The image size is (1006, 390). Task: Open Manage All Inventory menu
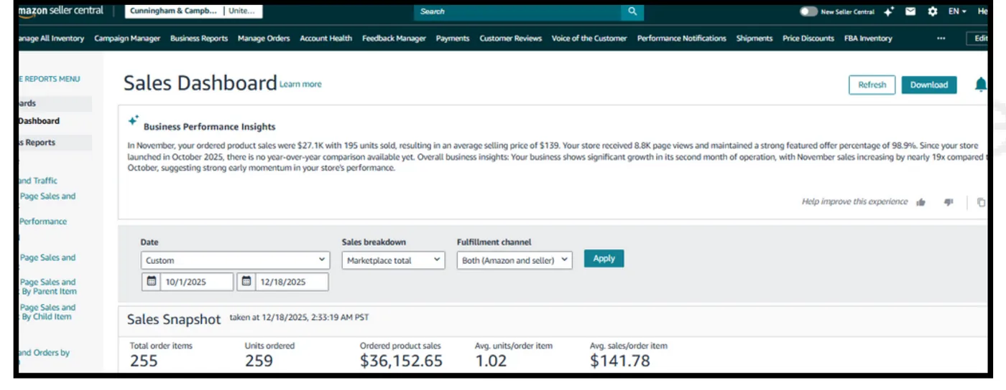[x=50, y=39]
